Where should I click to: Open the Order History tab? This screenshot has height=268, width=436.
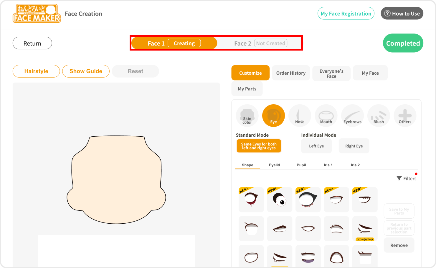click(291, 73)
